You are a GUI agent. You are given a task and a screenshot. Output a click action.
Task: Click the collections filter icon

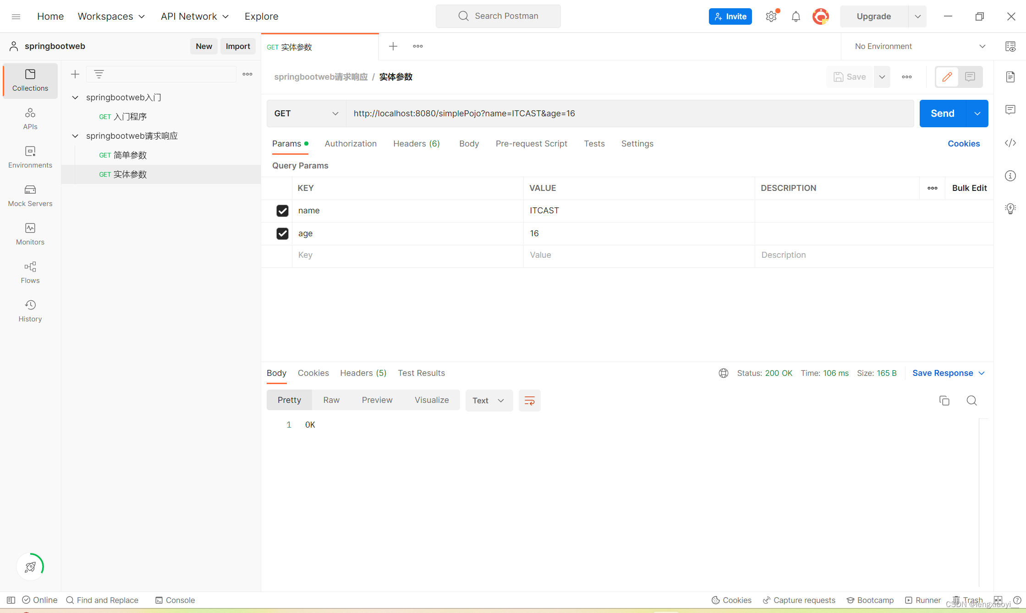tap(99, 74)
